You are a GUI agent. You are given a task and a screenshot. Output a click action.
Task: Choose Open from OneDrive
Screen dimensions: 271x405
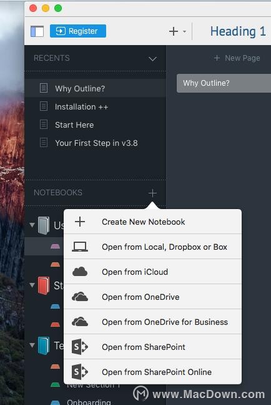click(x=152, y=297)
